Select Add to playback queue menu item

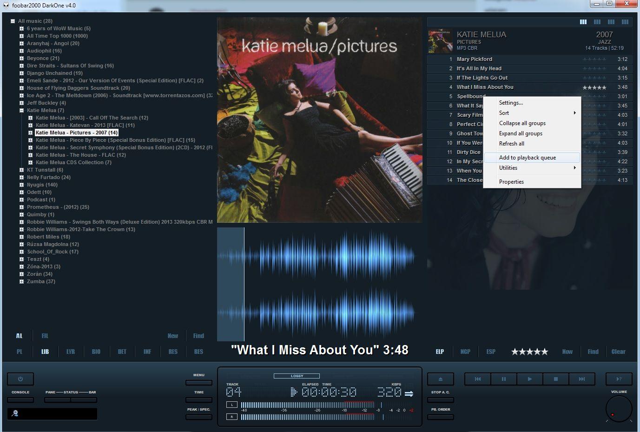(x=532, y=158)
